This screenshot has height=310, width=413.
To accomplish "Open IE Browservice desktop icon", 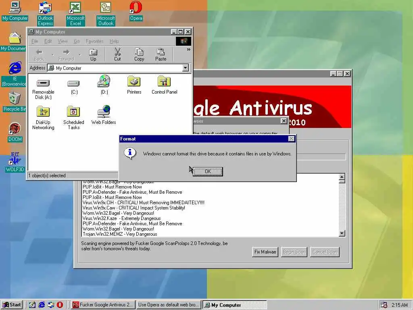I will point(14,74).
